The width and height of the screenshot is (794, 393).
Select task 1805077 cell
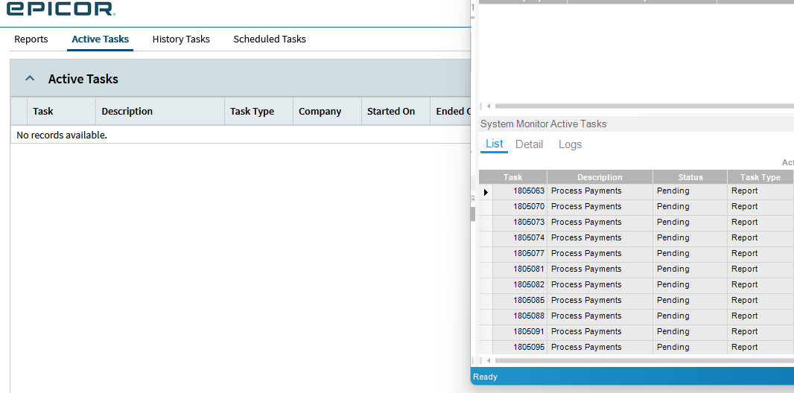pos(520,254)
